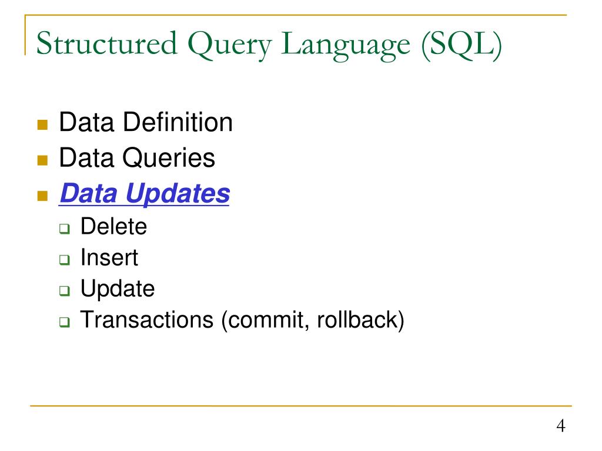Select the Data Queries text

tap(137, 157)
